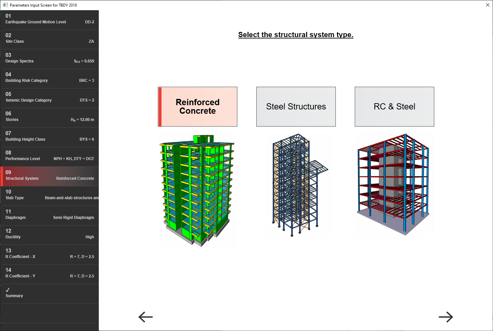Open step 01 Earthquake Ground Motion Level
This screenshot has width=493, height=331.
point(49,19)
